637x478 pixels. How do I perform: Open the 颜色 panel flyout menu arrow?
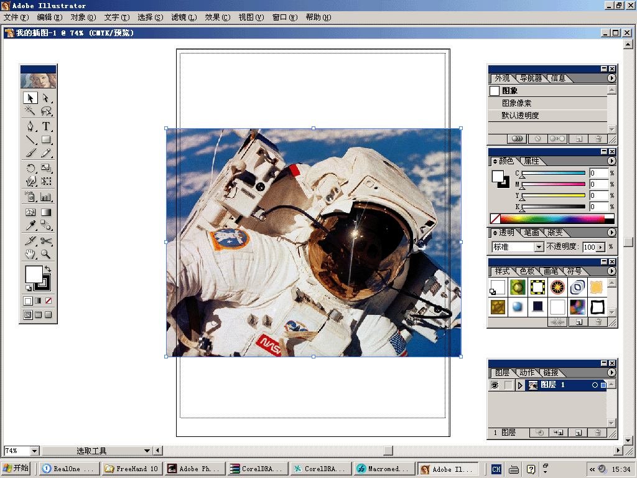coord(611,161)
